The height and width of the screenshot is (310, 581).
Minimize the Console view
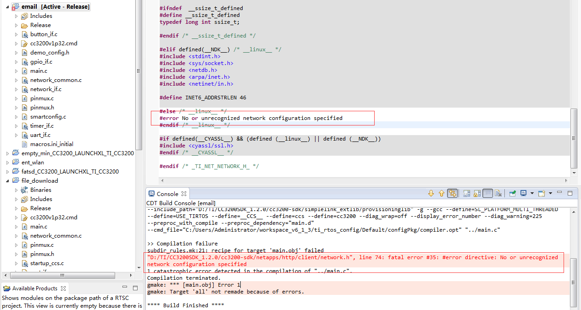559,192
